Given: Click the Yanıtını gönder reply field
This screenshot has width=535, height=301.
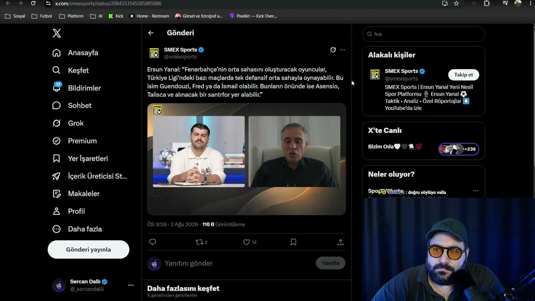Looking at the screenshot, I should [x=238, y=263].
